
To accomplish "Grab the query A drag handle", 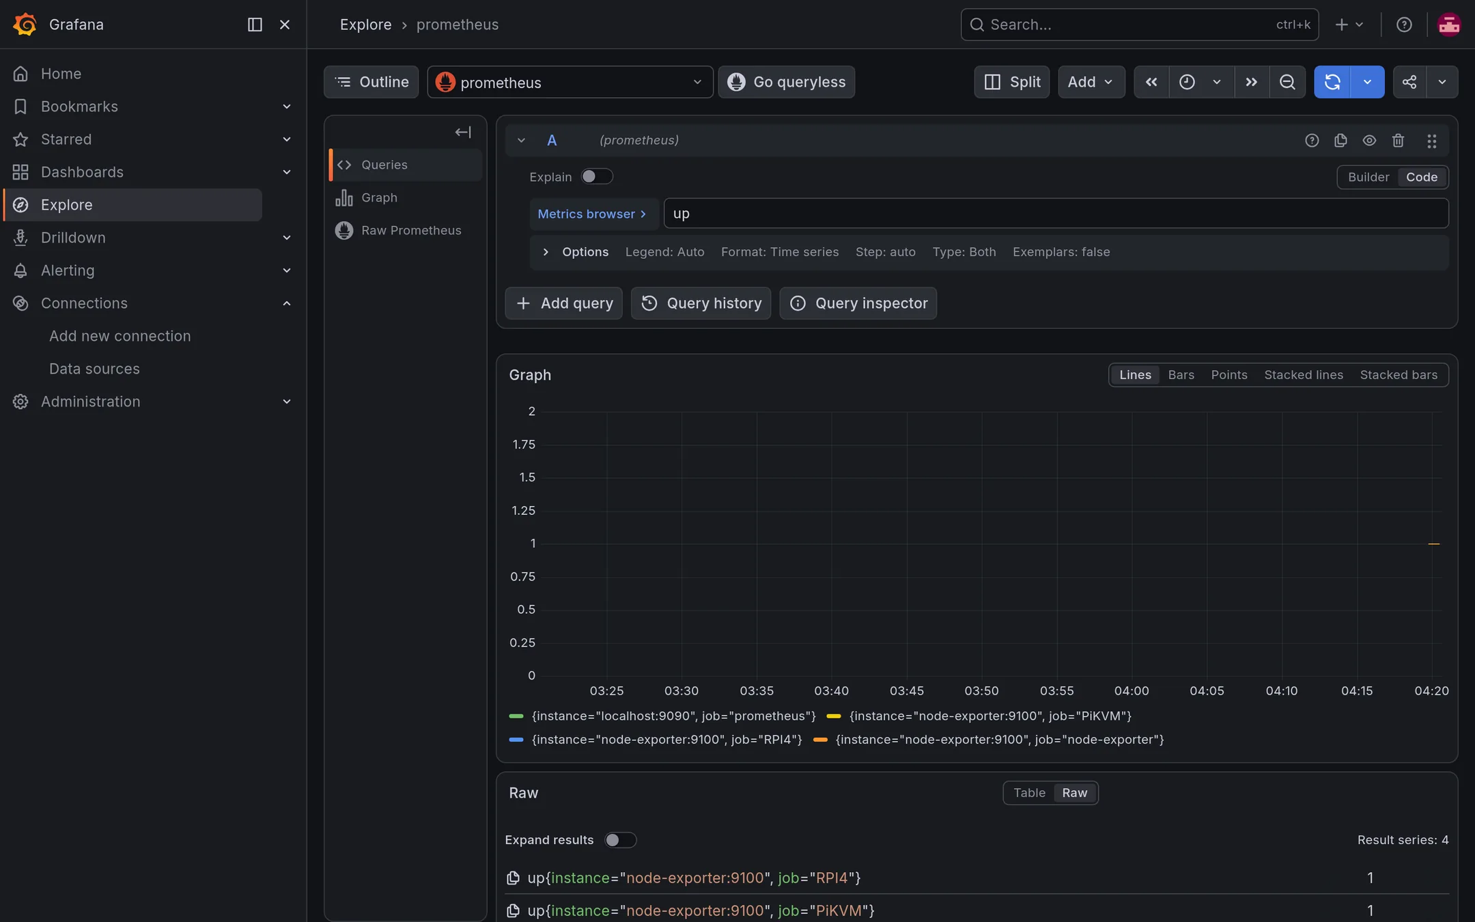I will tap(1431, 141).
